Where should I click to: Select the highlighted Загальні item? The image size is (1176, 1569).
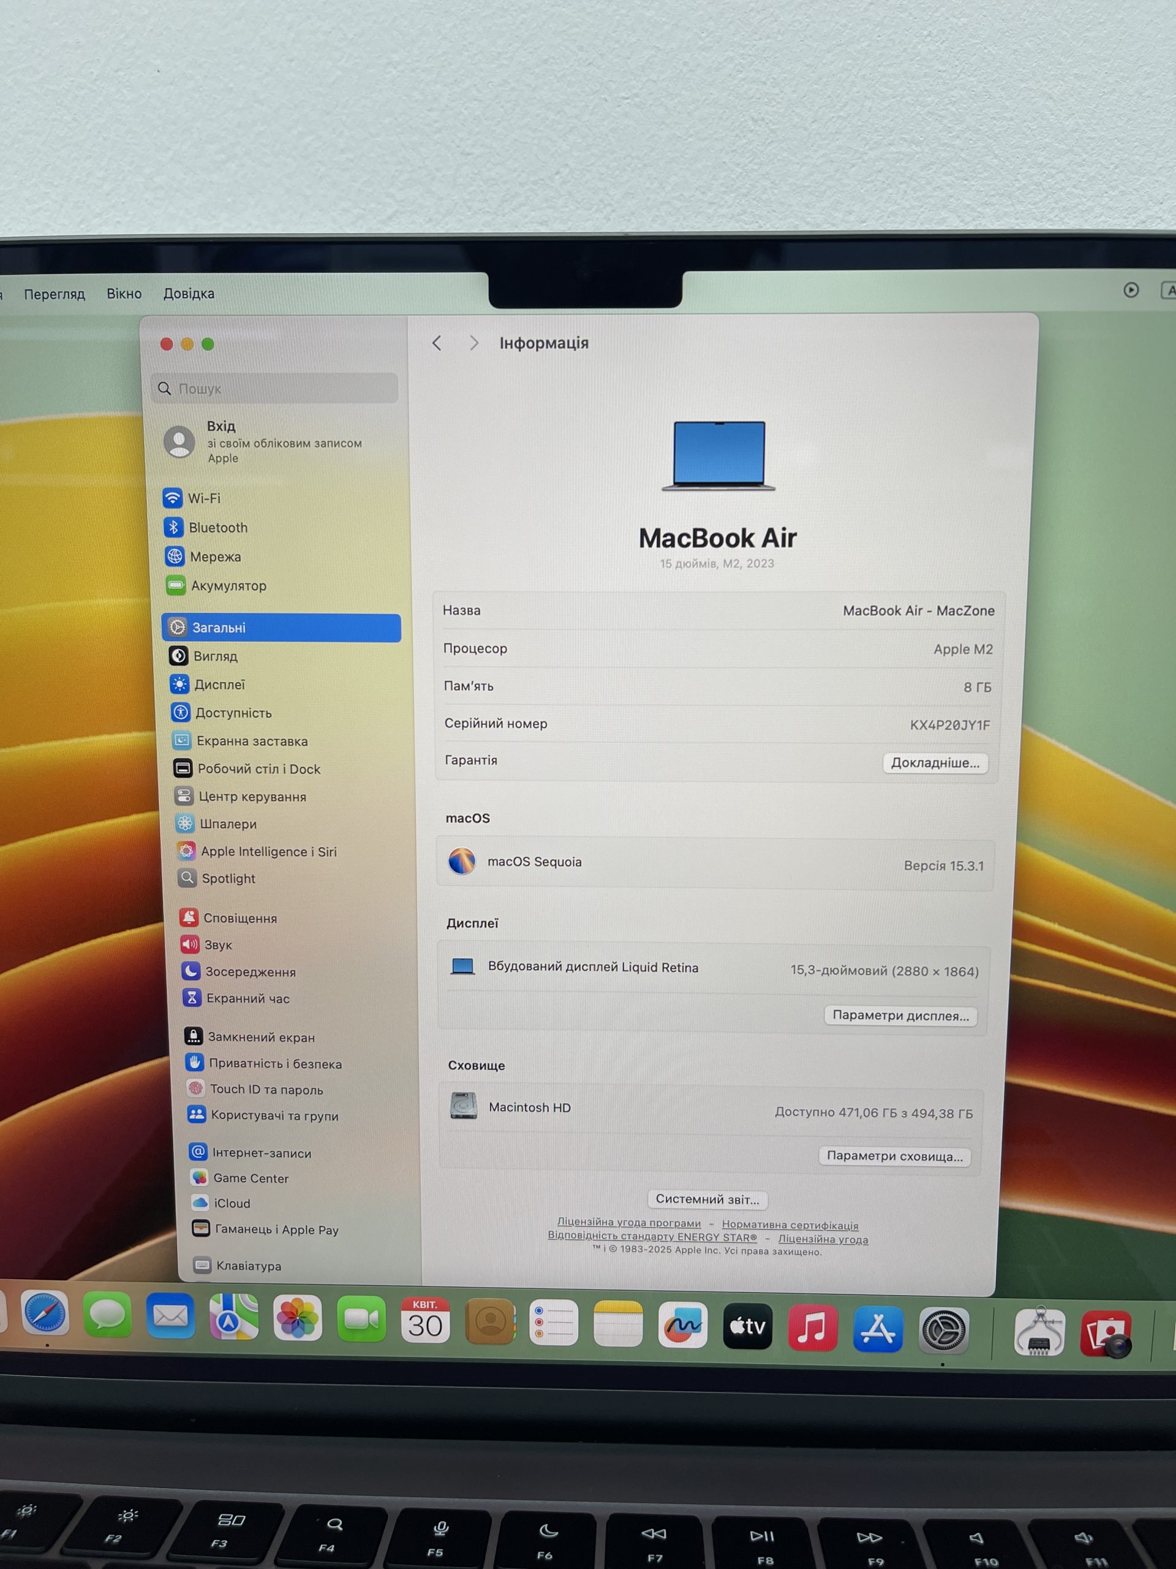[x=281, y=628]
